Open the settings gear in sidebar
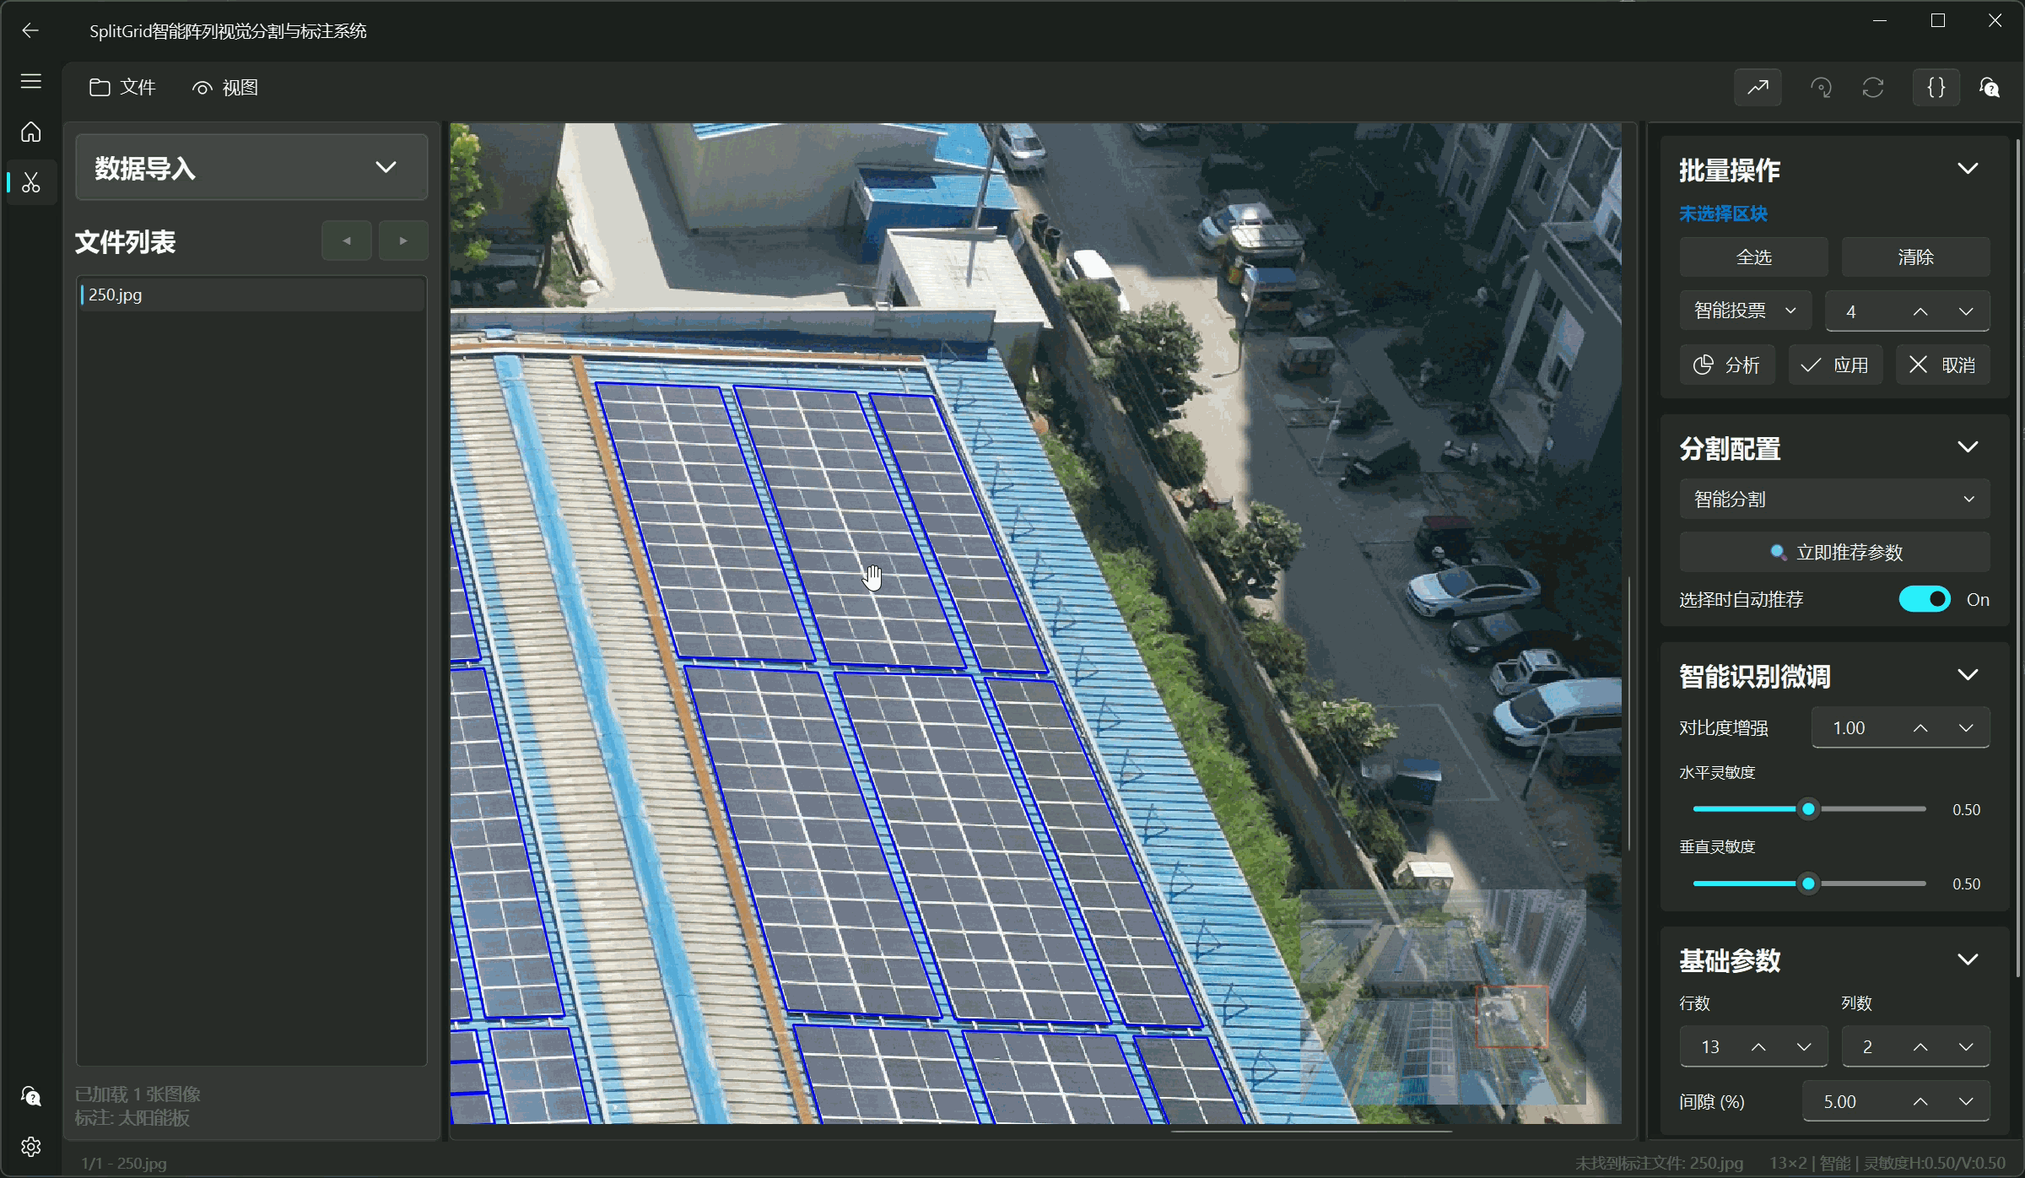The height and width of the screenshot is (1178, 2025). point(31,1147)
